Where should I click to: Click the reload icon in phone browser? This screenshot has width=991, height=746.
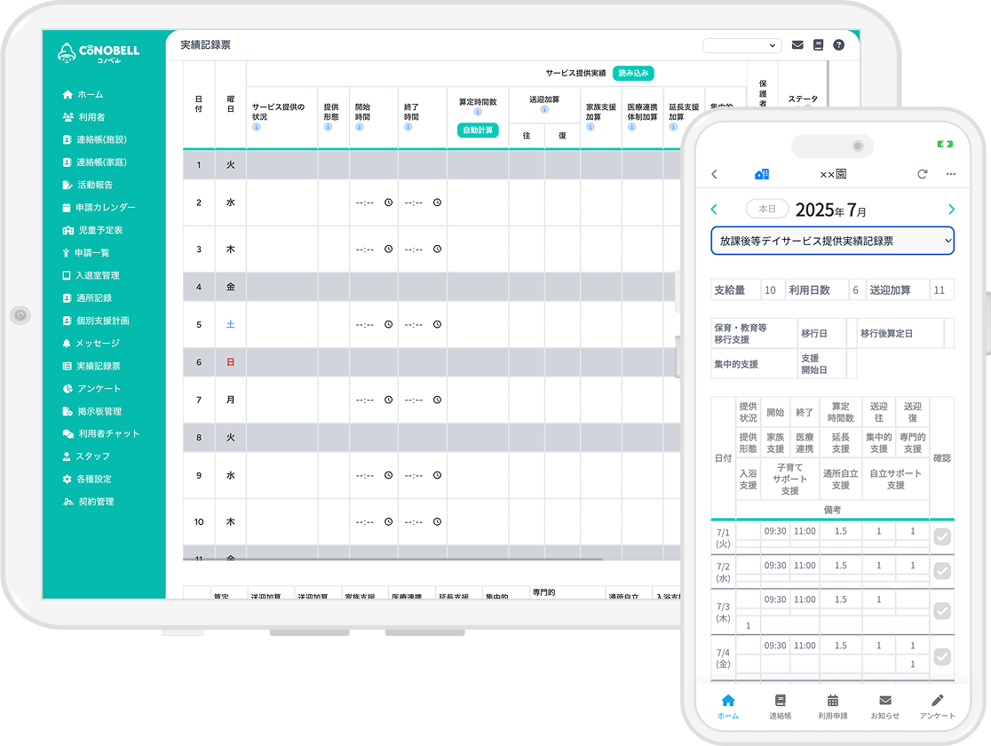(x=922, y=174)
